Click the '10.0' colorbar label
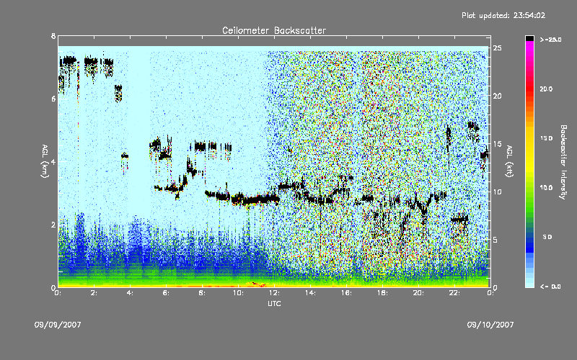577x360 pixels. pos(546,188)
